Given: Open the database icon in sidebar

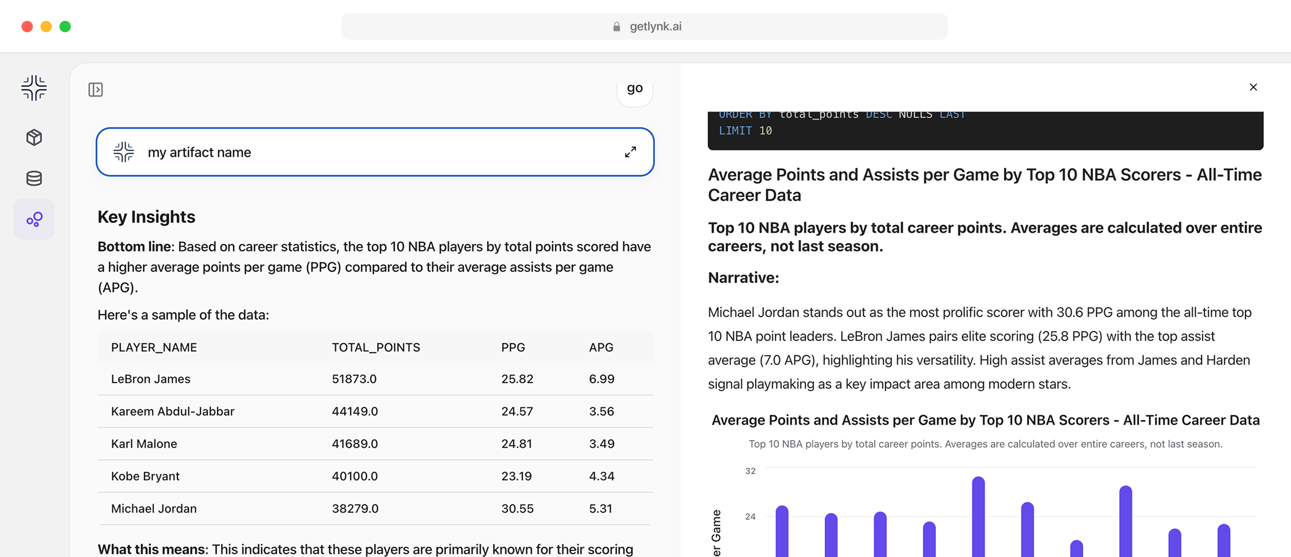Looking at the screenshot, I should 34,179.
